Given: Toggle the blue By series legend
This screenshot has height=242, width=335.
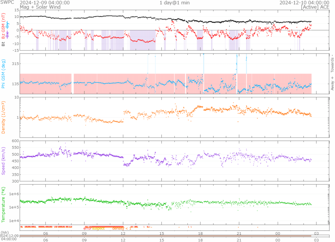Looking at the screenshot, I should (8, 24).
